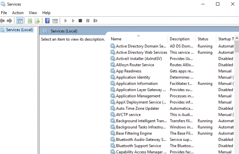Click gear icon of Application Identity row

[113, 77]
